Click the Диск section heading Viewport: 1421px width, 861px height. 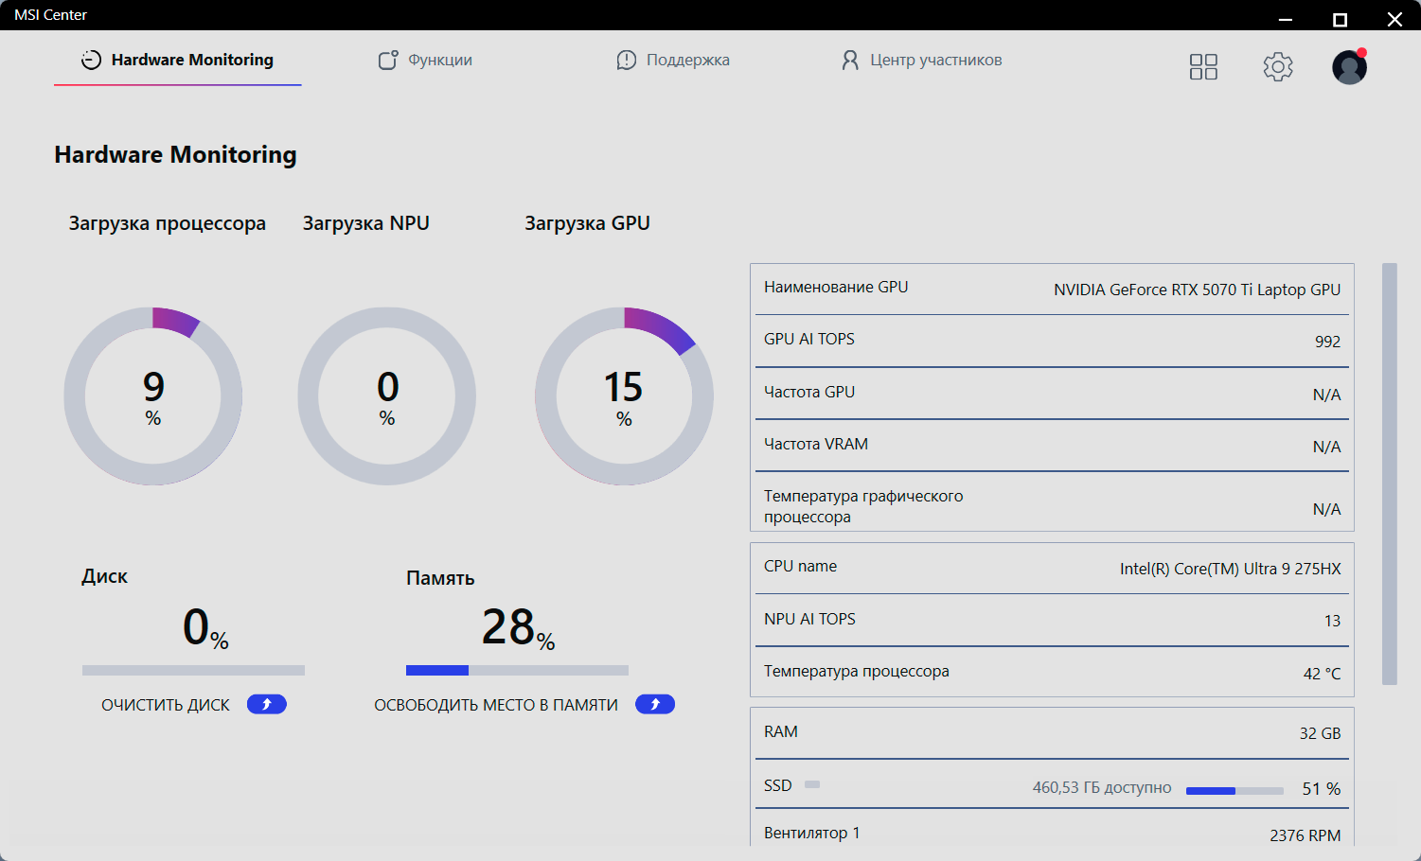click(x=104, y=576)
